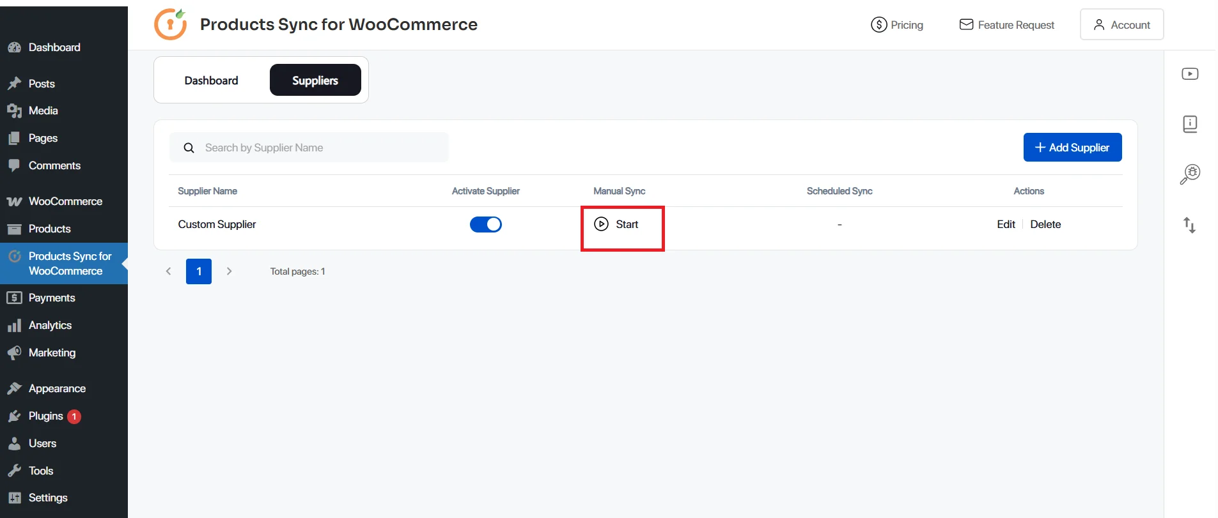This screenshot has width=1218, height=518.
Task: Click the Add Supplier button
Action: point(1072,148)
